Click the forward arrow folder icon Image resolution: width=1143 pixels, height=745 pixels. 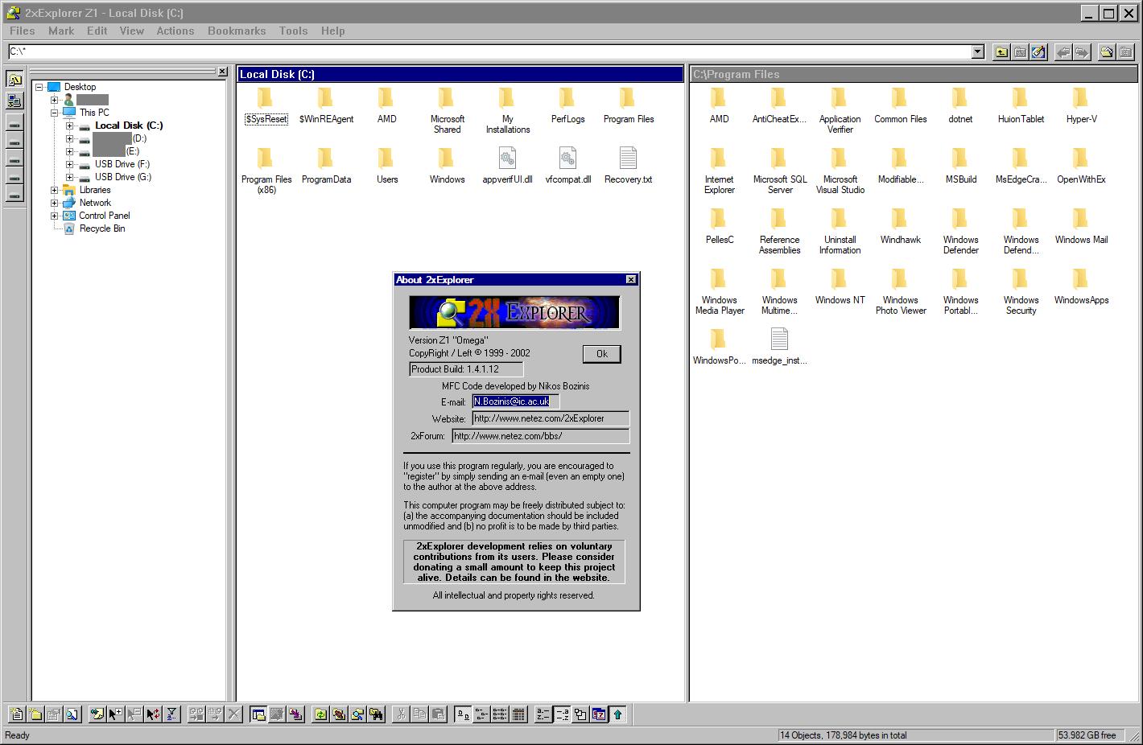click(x=1082, y=52)
